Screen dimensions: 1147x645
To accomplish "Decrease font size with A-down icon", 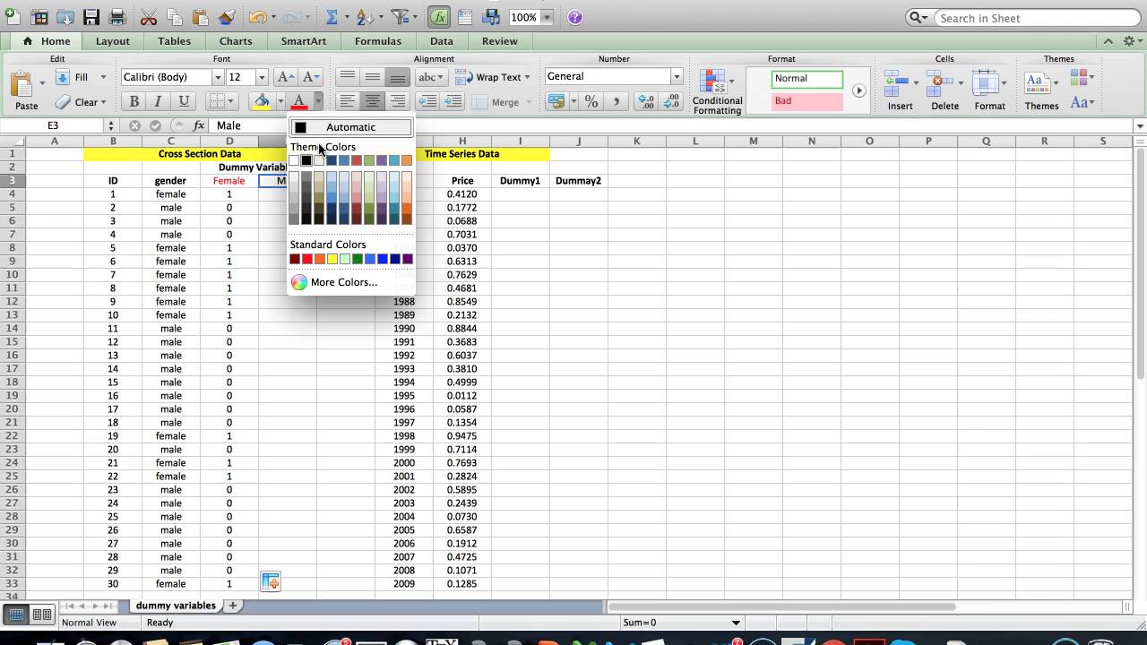I will 310,77.
